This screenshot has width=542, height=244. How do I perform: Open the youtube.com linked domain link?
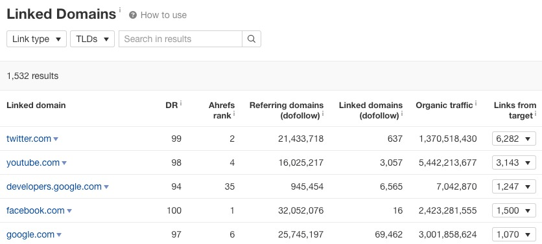tap(33, 162)
